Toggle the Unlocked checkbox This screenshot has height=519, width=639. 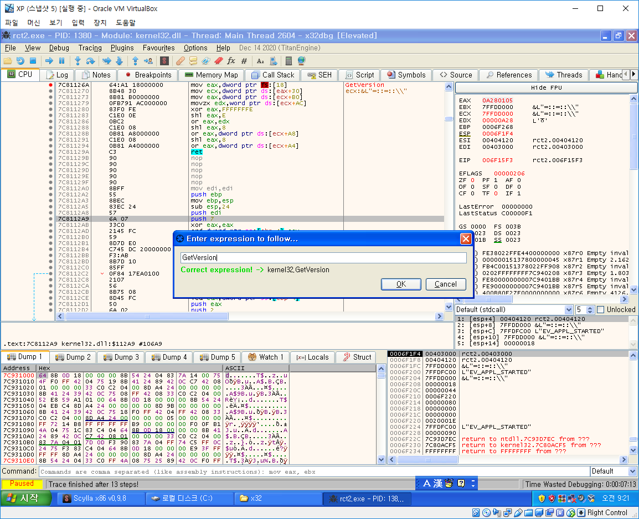[600, 310]
